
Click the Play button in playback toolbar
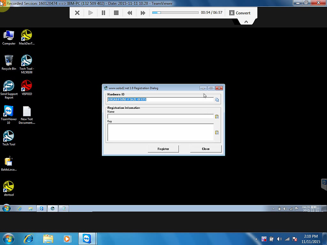90,13
